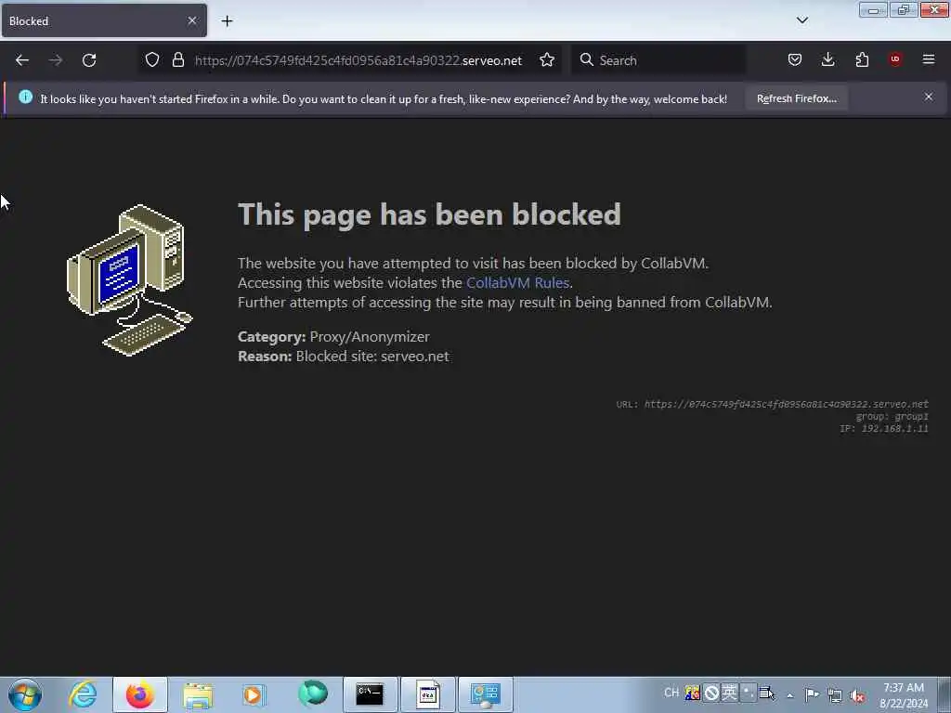
Task: Click the info icon in notification bar
Action: (x=25, y=97)
